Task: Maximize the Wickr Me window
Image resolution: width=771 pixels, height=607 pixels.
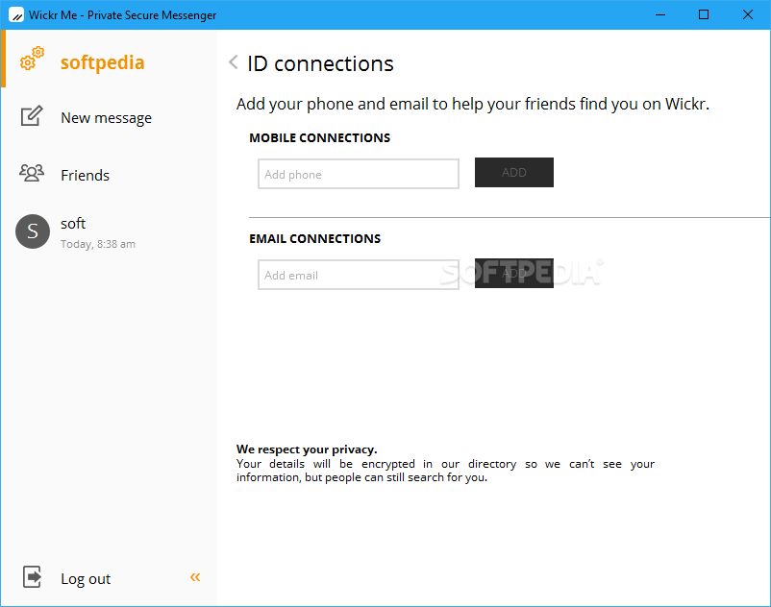Action: click(704, 14)
